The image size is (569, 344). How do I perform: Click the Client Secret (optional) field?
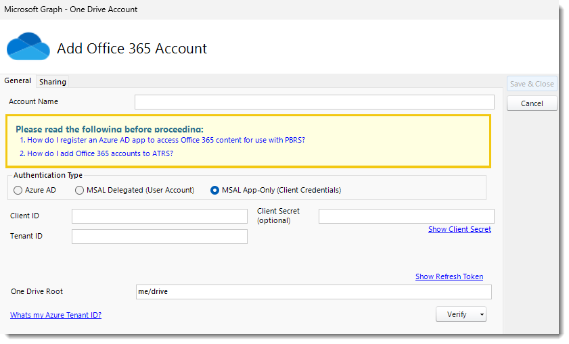pos(406,216)
